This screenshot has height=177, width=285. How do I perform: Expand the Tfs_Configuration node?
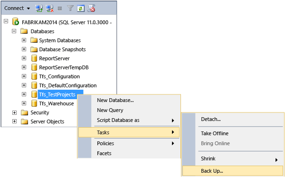(x=24, y=76)
